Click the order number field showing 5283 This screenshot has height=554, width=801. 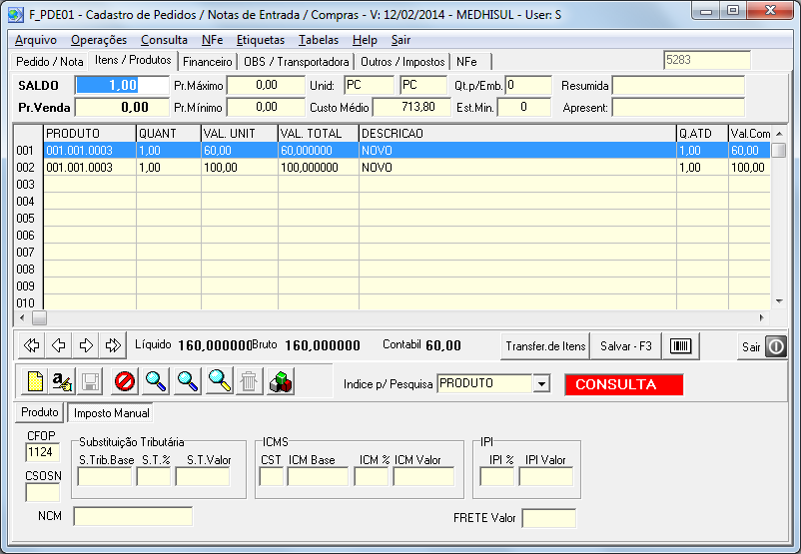707,60
